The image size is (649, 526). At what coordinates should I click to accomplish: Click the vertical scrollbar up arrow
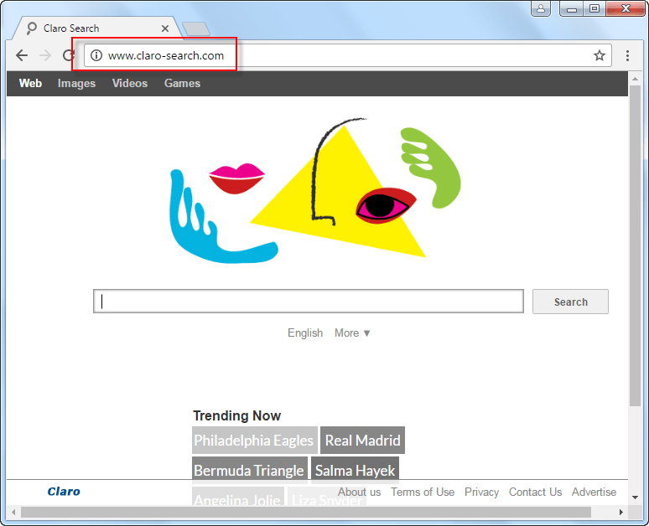coord(635,78)
